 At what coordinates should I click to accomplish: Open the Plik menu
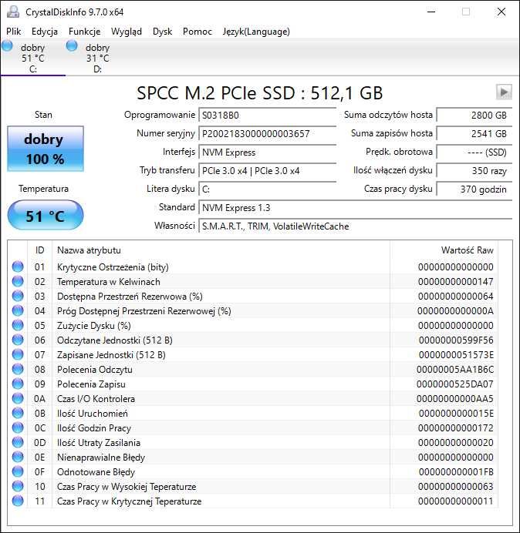(x=14, y=32)
